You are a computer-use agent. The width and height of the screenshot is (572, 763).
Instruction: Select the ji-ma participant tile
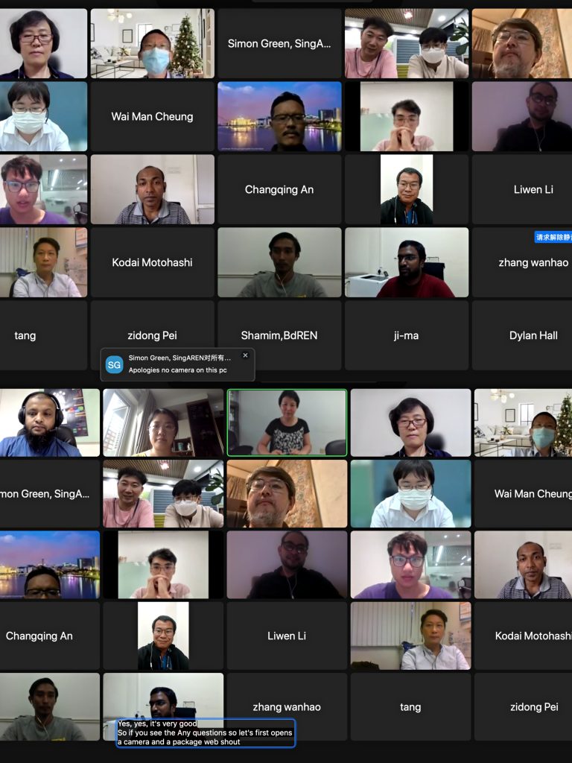click(407, 335)
